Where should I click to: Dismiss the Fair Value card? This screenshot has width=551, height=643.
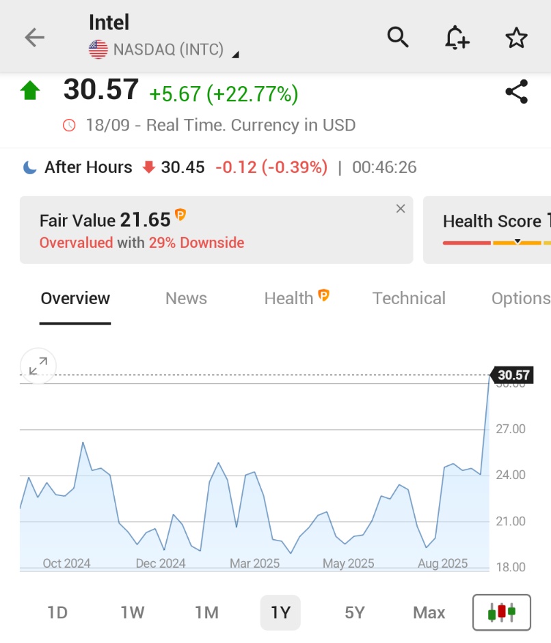pos(401,208)
